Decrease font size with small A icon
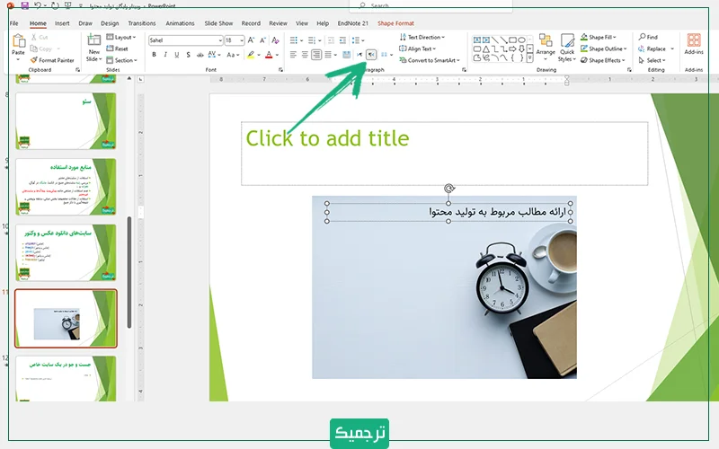Image resolution: width=719 pixels, height=449 pixels. pyautogui.click(x=262, y=40)
